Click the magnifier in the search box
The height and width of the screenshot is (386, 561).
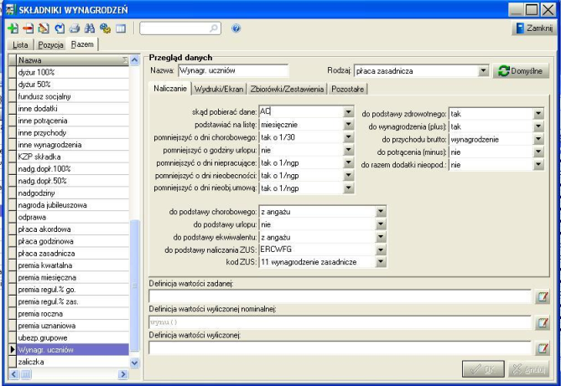[x=214, y=28]
